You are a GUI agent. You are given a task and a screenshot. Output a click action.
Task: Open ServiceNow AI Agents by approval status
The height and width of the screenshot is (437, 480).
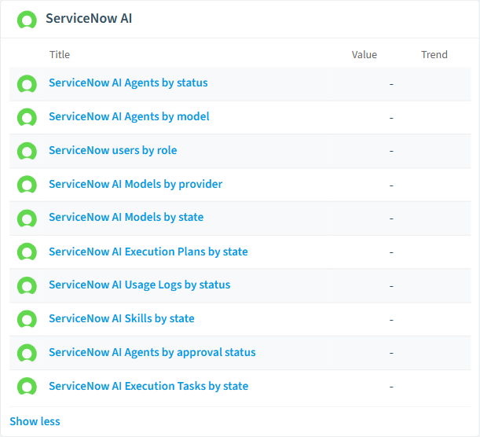click(152, 352)
